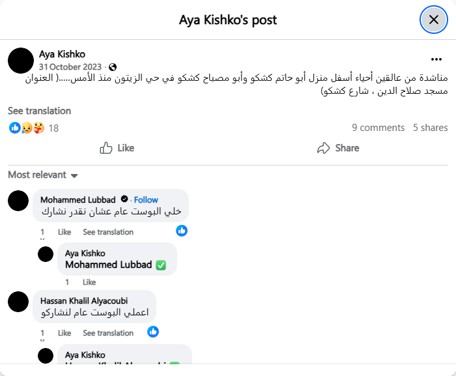View the 5 shares list

(430, 128)
